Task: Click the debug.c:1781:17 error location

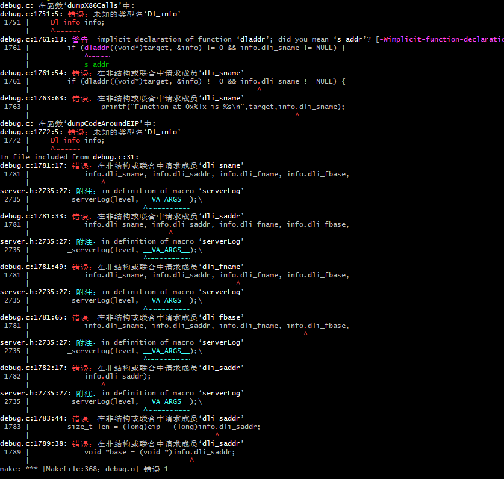Action: coord(34,165)
